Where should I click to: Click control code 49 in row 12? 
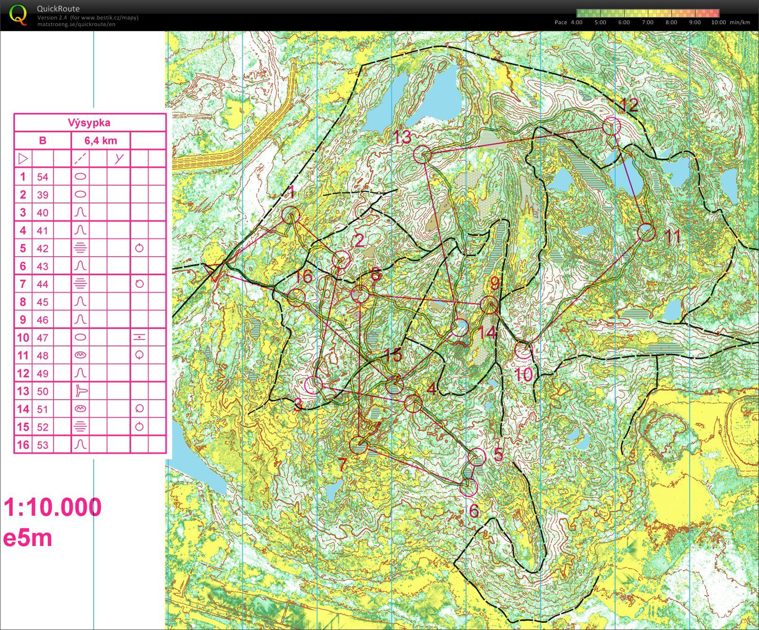point(43,373)
